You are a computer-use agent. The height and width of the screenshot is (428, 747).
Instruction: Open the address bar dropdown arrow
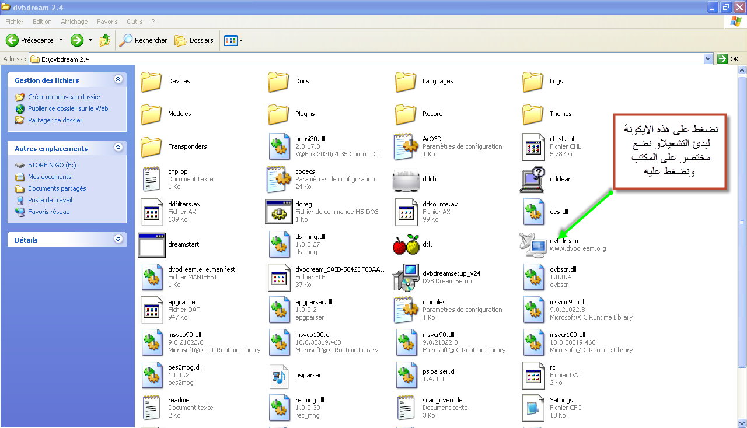708,59
